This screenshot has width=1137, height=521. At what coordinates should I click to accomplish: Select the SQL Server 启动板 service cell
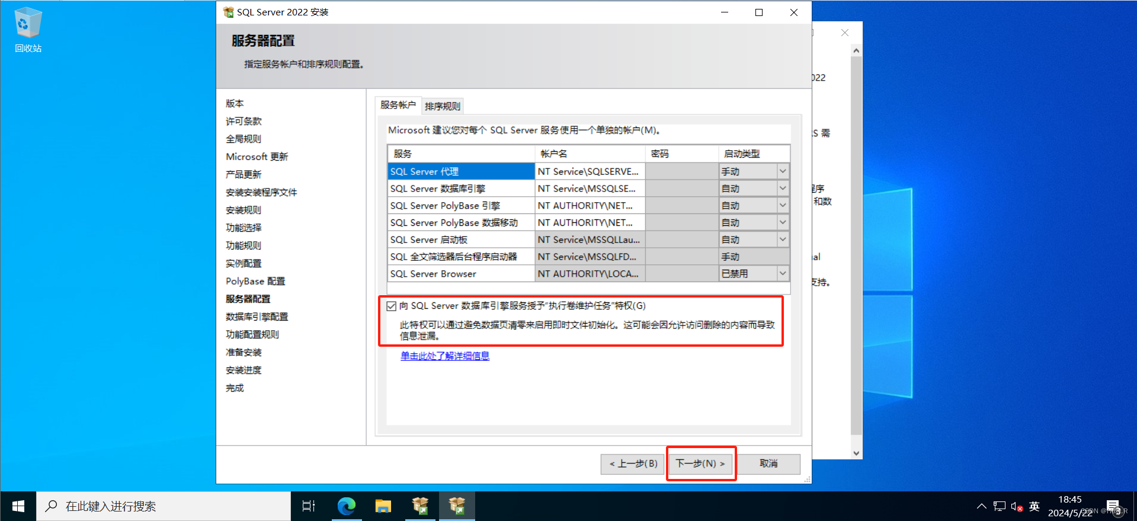click(x=462, y=239)
